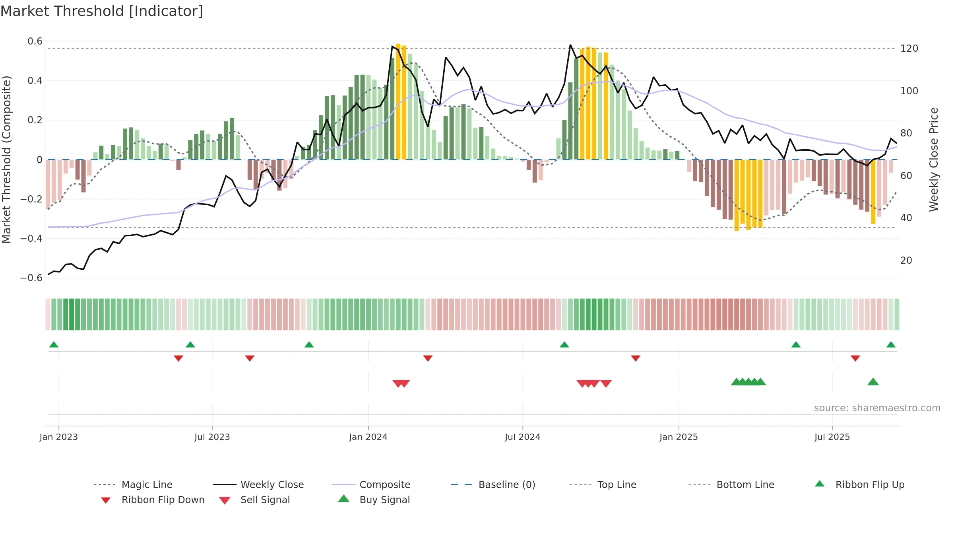Click the ribbon flip up marker after Jul 2024
The height and width of the screenshot is (537, 954).
[564, 344]
